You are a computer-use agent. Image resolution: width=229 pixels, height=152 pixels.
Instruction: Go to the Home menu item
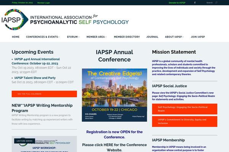16,37
